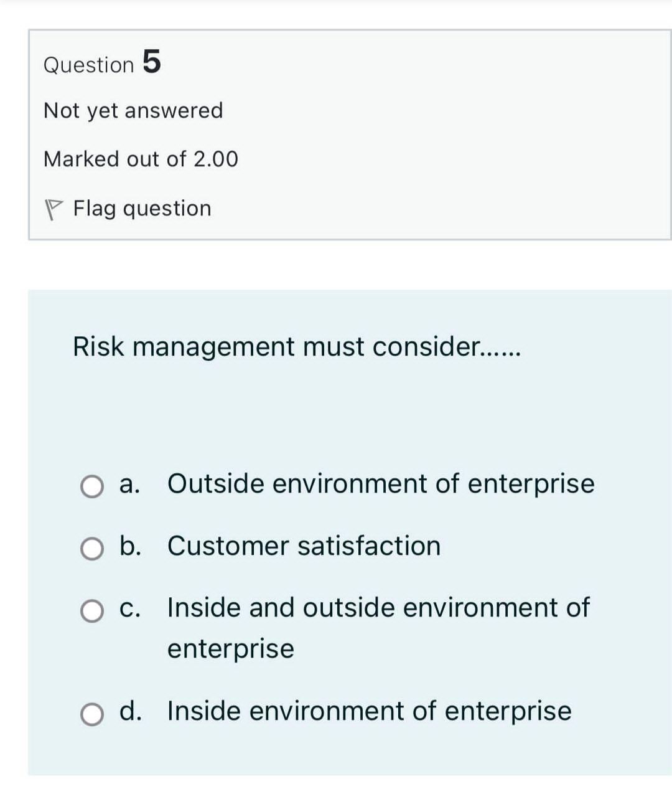Click the option label 'b.'
Screen dimensions: 672x804
pos(131,546)
